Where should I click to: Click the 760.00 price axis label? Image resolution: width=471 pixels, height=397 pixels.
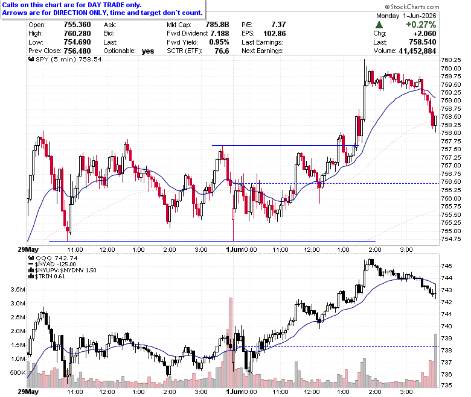(x=451, y=69)
